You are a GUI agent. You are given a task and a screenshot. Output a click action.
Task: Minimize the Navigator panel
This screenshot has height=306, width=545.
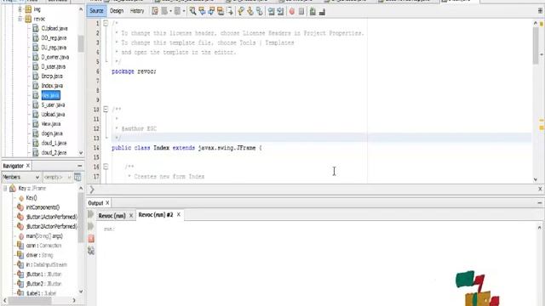[x=80, y=166]
